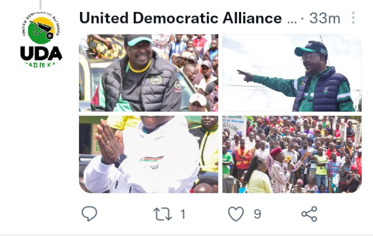
Task: Open photo of man in white hoodie
Action: click(149, 154)
